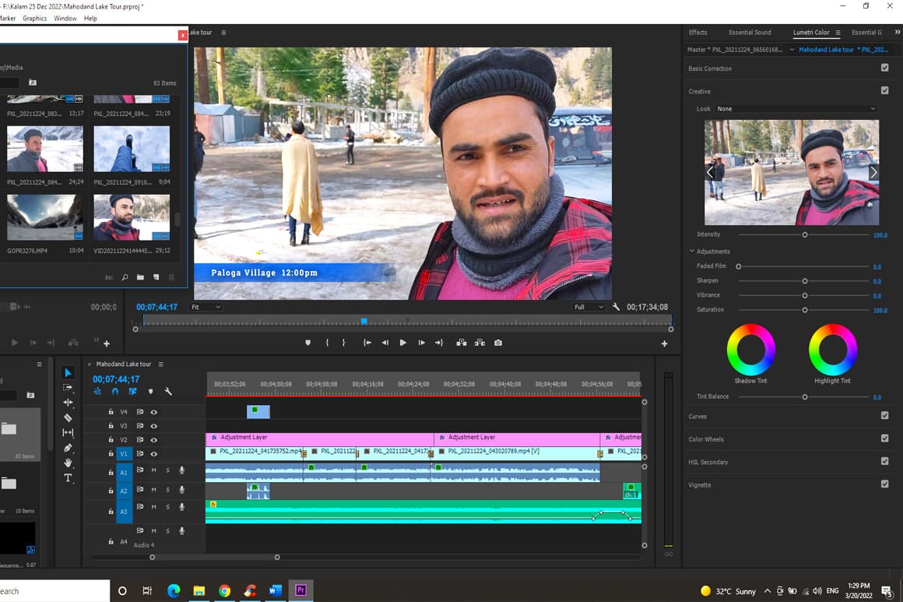
Task: Select the Razor tool
Action: point(68,418)
